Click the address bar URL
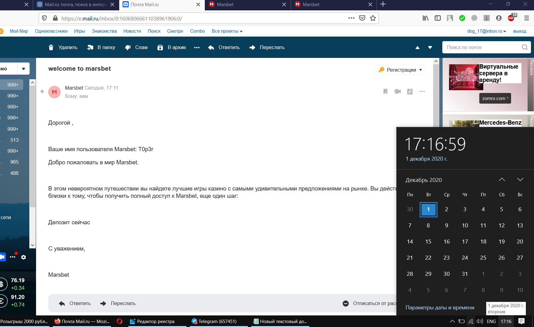The image size is (534, 327). tap(122, 18)
